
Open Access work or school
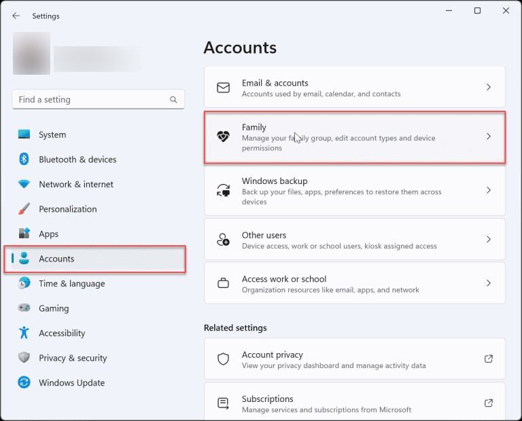(355, 283)
